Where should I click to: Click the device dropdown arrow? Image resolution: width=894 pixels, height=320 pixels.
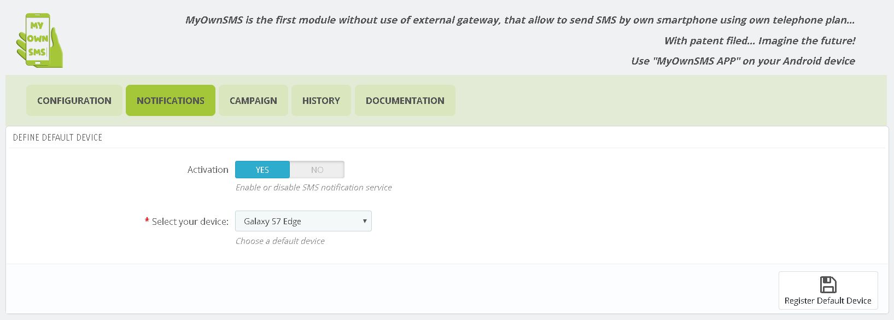coord(365,221)
